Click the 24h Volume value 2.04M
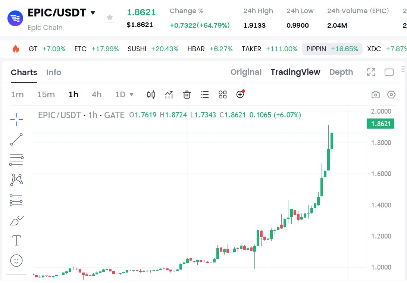407x283 pixels. pyautogui.click(x=337, y=25)
